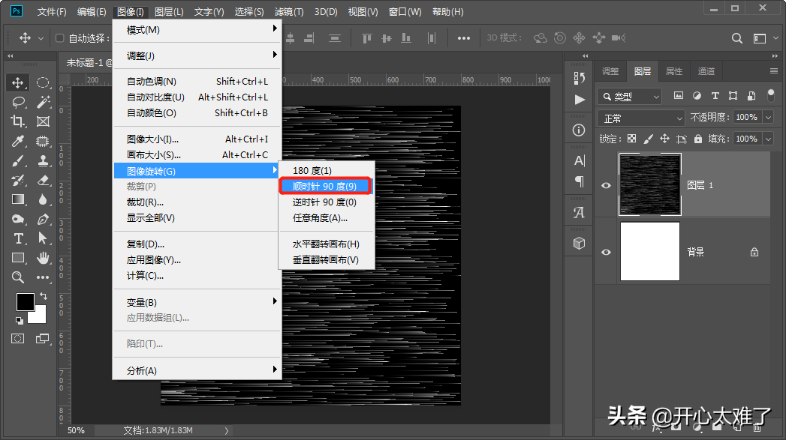Open the Paragraph panel icon

[x=579, y=181]
